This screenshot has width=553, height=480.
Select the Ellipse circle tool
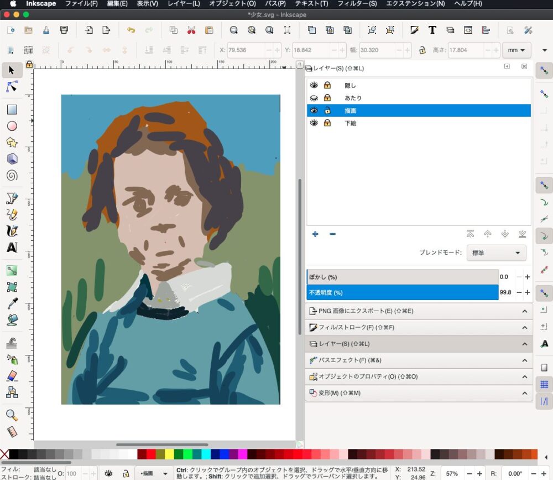(x=12, y=126)
